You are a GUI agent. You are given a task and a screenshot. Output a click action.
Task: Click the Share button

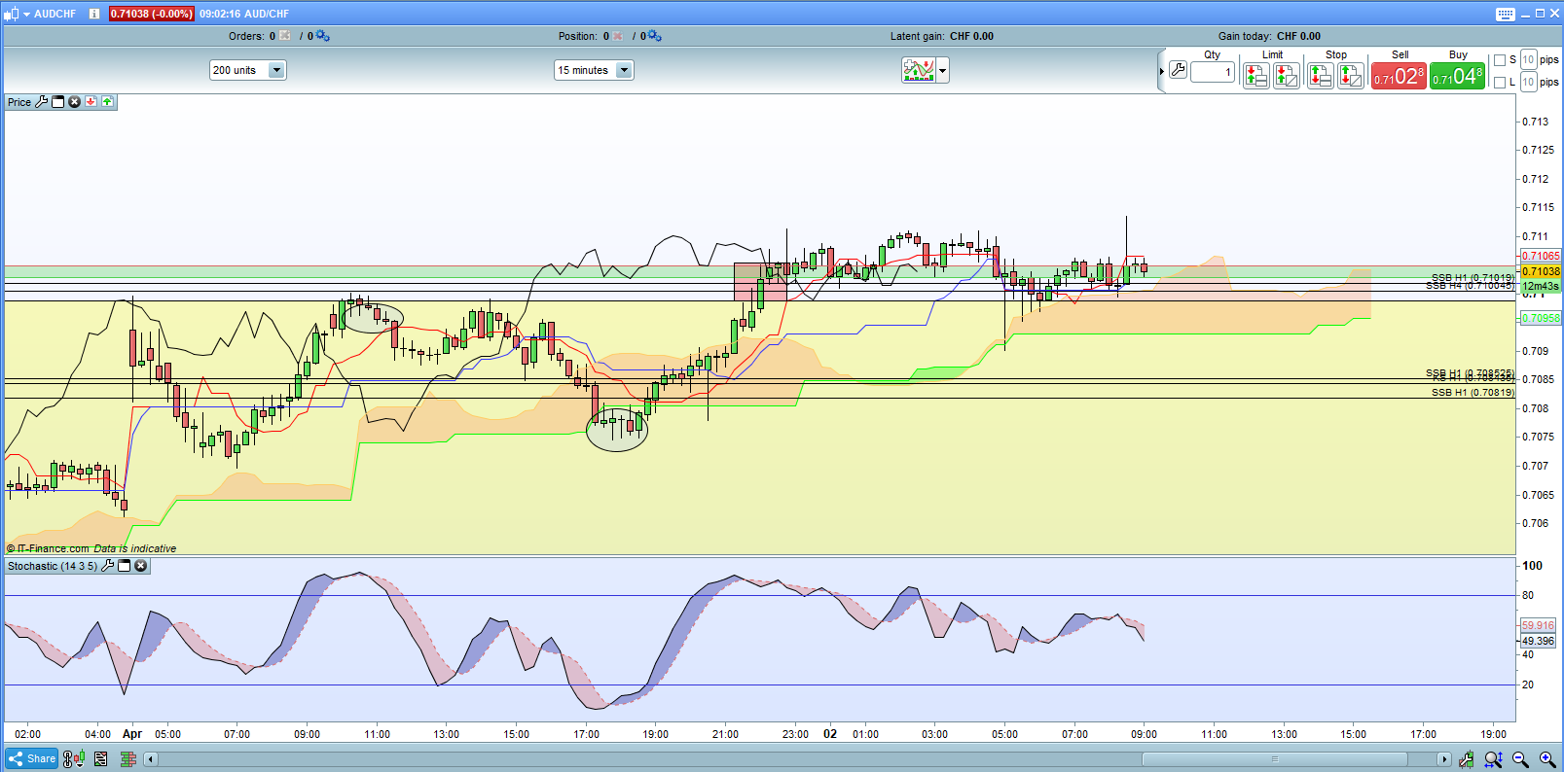pos(32,759)
